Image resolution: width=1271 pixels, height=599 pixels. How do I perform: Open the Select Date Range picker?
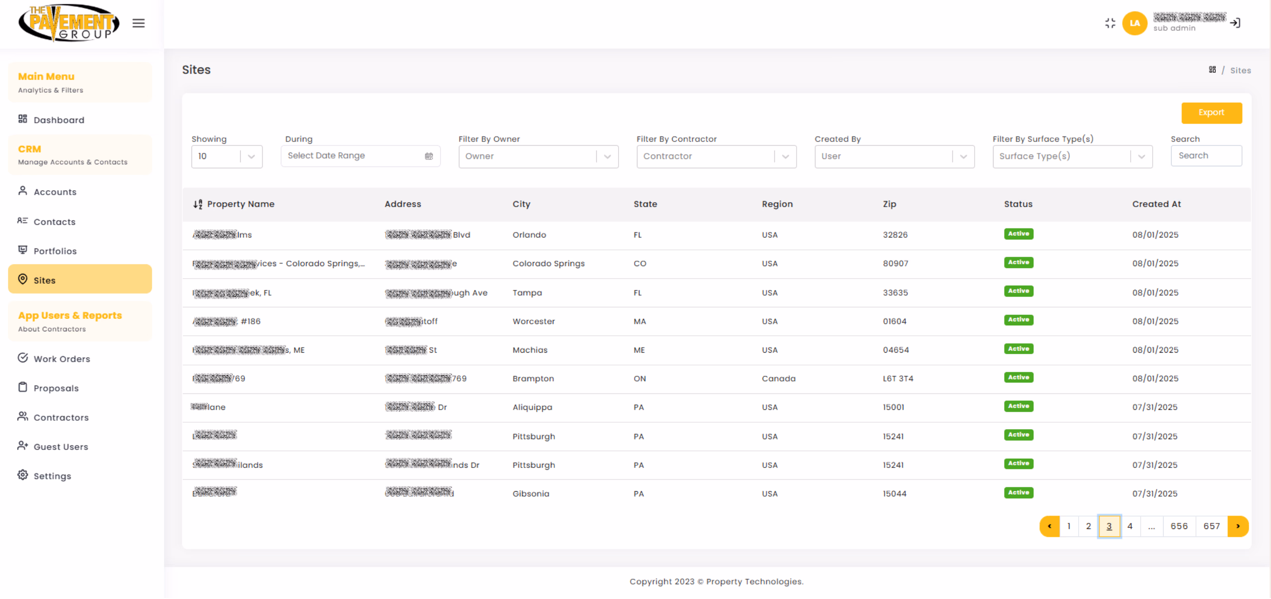(361, 156)
